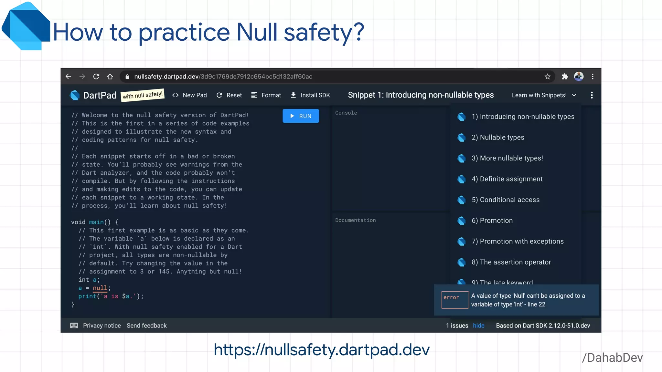This screenshot has width=662, height=372.
Task: Format the Dart code
Action: (266, 95)
